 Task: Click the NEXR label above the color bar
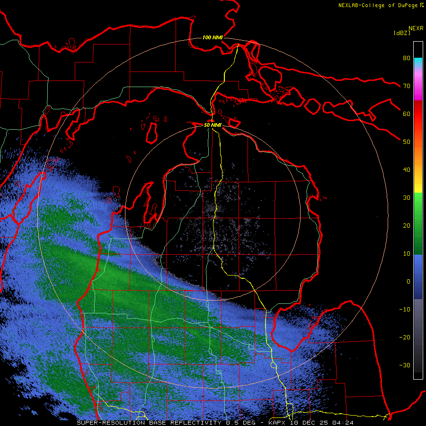[x=416, y=28]
